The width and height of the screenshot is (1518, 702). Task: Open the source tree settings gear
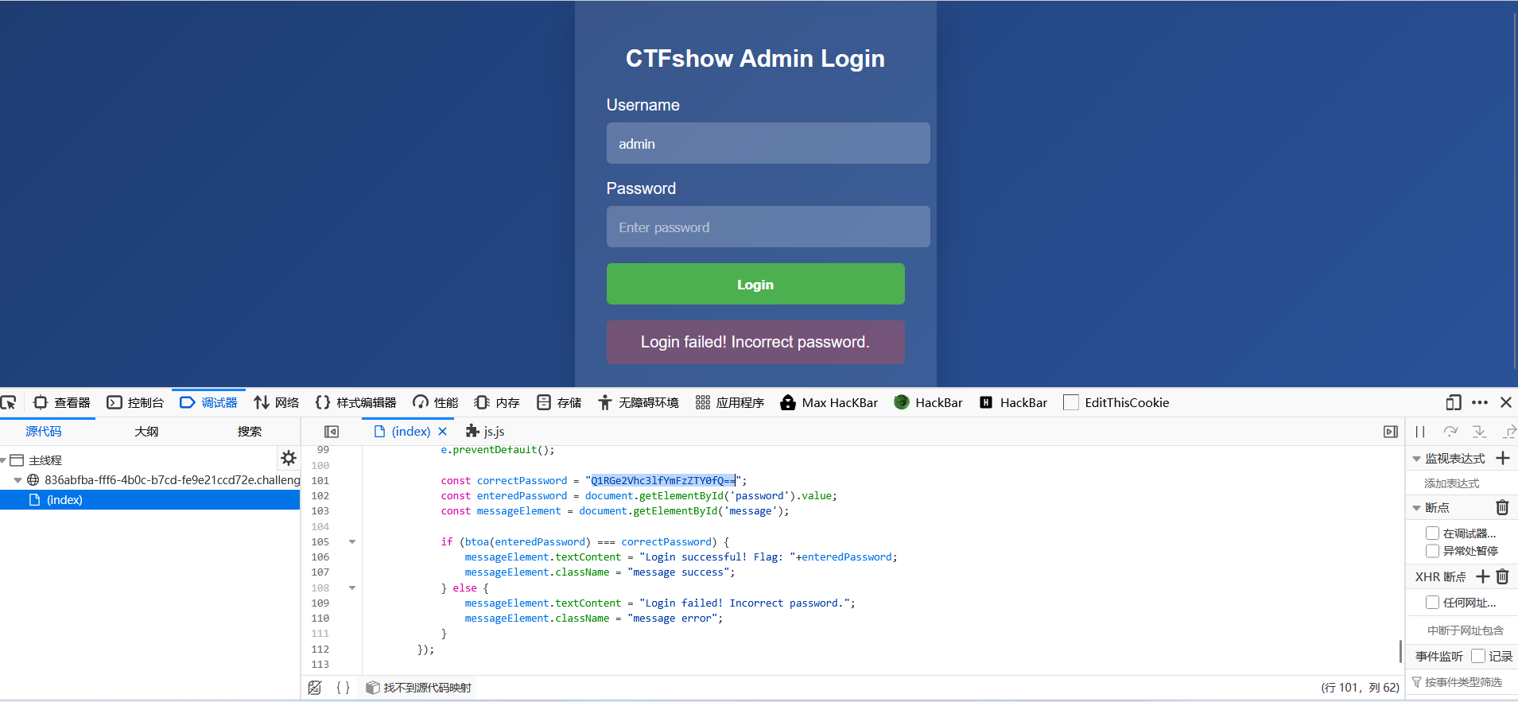point(288,458)
